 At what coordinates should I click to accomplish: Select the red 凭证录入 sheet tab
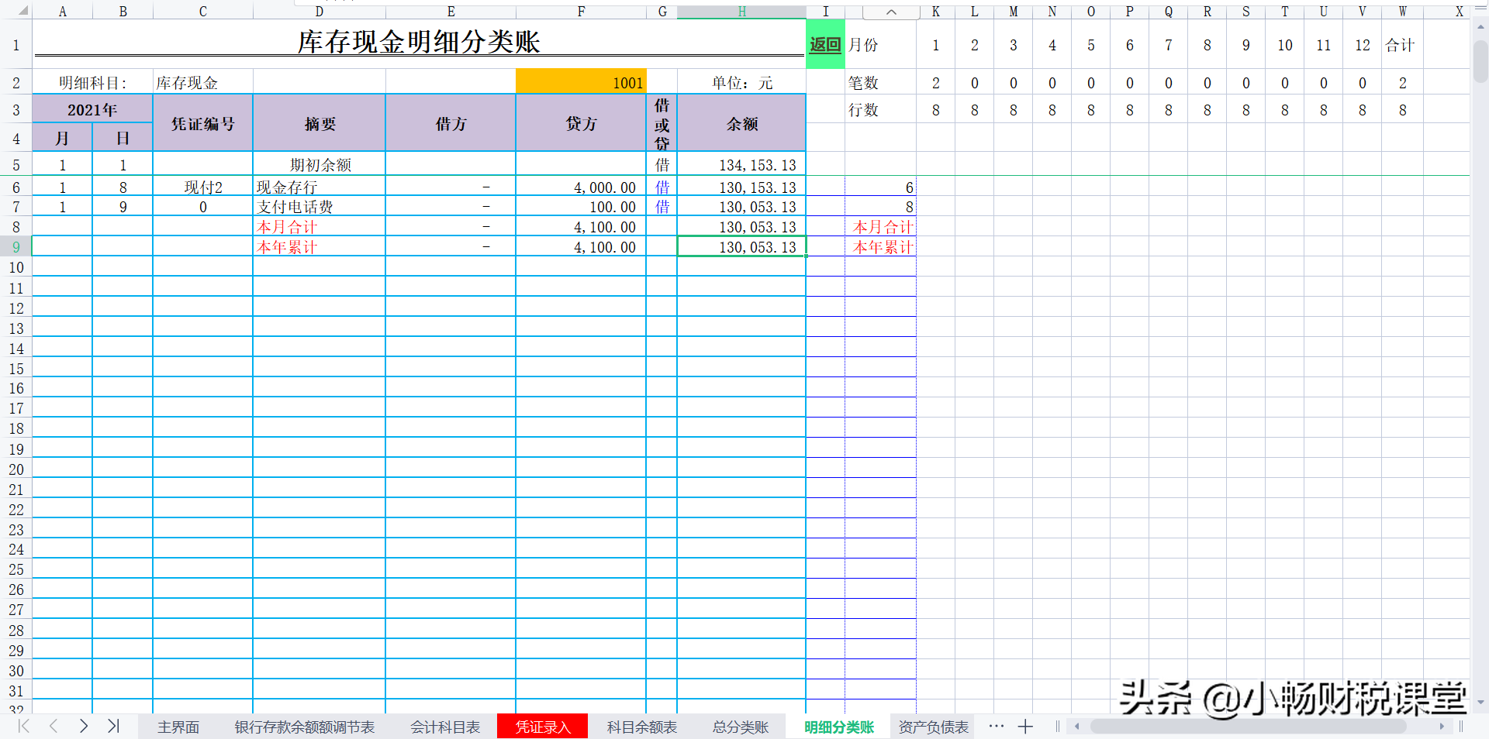(x=542, y=727)
